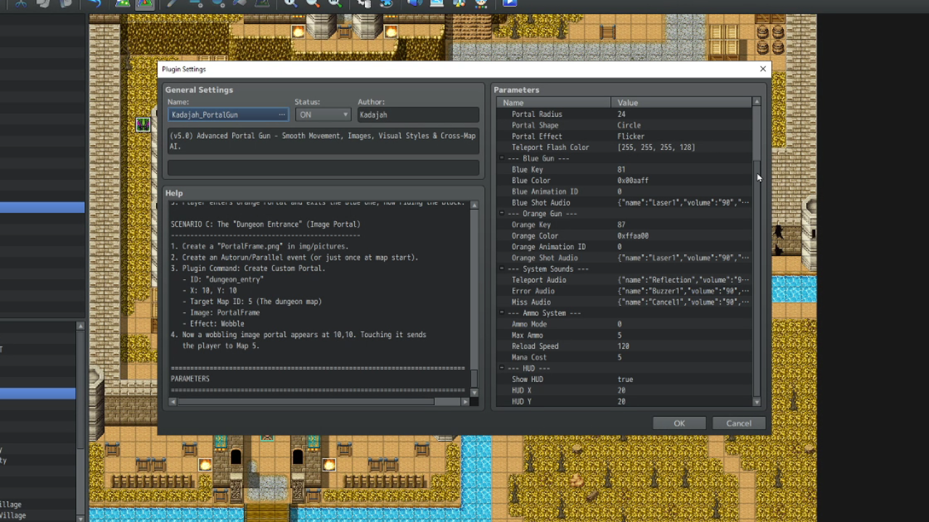Click Help horizontal scroll left arrow
Image resolution: width=929 pixels, height=522 pixels.
[x=173, y=402]
